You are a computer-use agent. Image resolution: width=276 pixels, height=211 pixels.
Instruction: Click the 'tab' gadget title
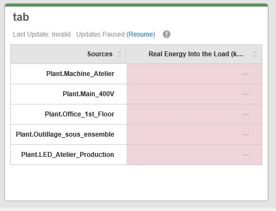click(21, 17)
